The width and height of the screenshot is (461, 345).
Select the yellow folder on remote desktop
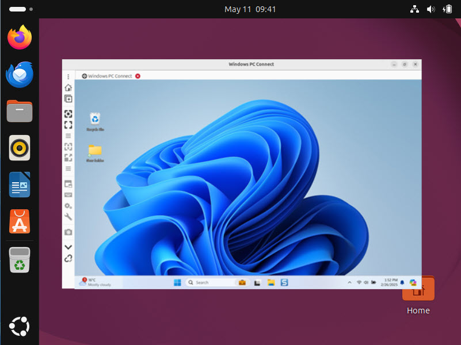[95, 153]
